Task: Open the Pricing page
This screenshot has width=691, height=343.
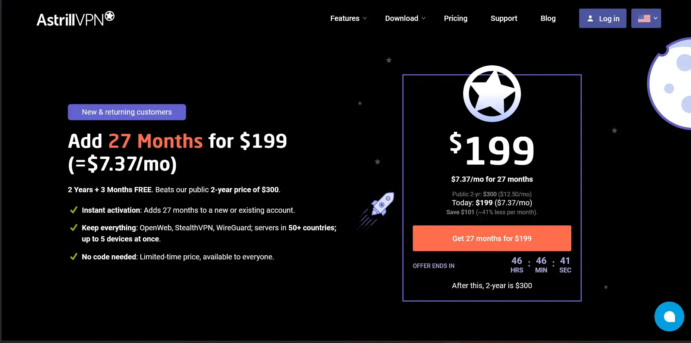Action: 455,18
